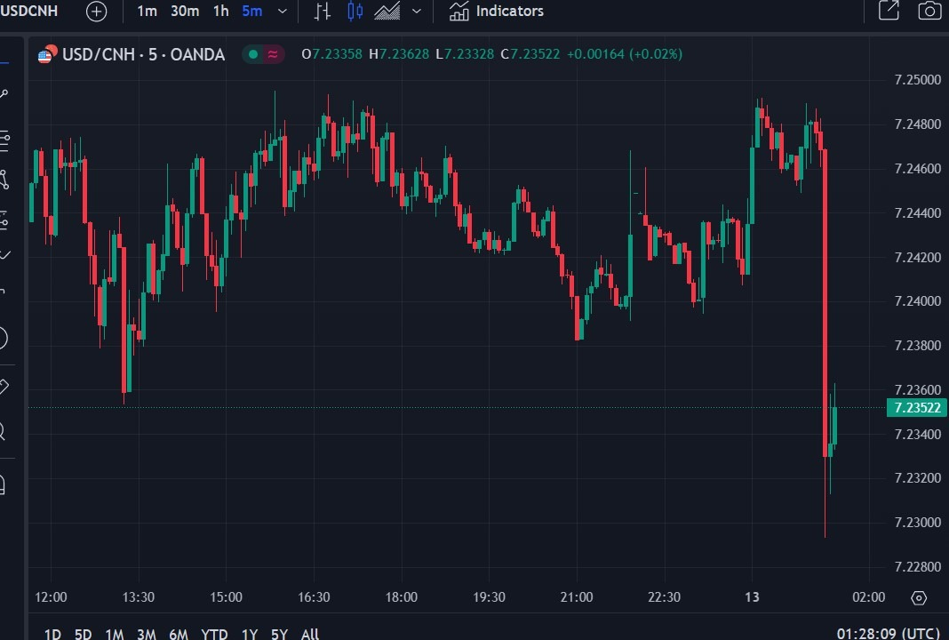949x640 pixels.
Task: Expand the time interval dropdown chevron
Action: point(282,11)
